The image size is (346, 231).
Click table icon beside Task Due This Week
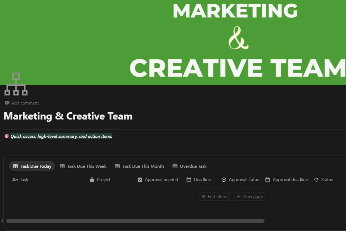(x=62, y=166)
